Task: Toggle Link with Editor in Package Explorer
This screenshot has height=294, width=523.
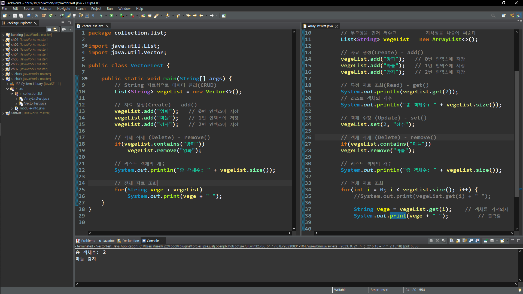Action: coord(55,29)
